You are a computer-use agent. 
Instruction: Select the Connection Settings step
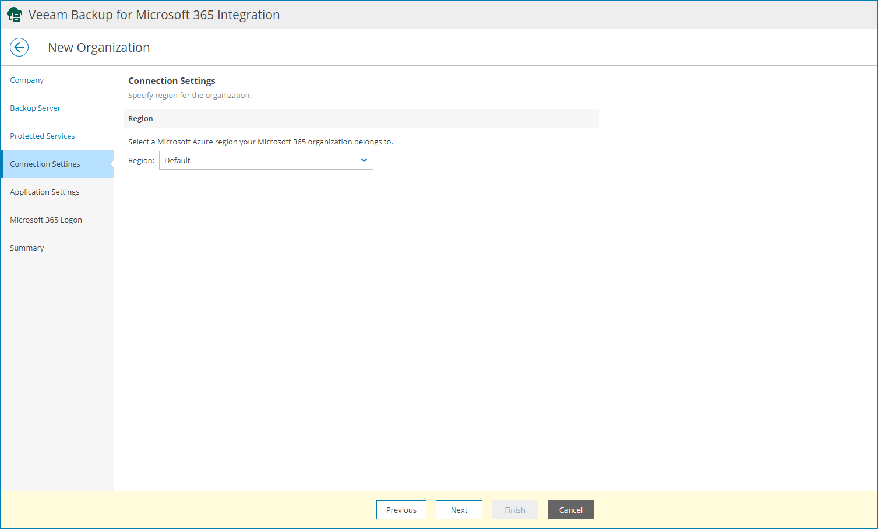pos(57,164)
